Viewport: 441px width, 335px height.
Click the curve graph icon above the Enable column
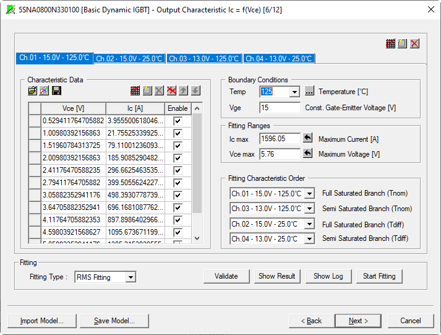pos(135,90)
